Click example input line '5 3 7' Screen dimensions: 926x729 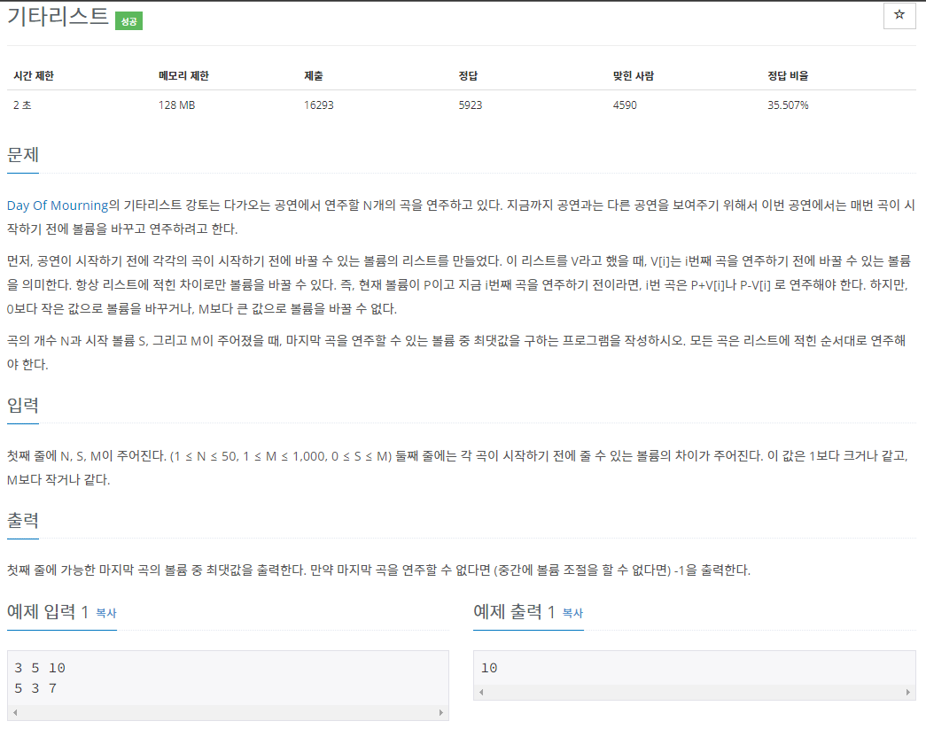pos(35,688)
